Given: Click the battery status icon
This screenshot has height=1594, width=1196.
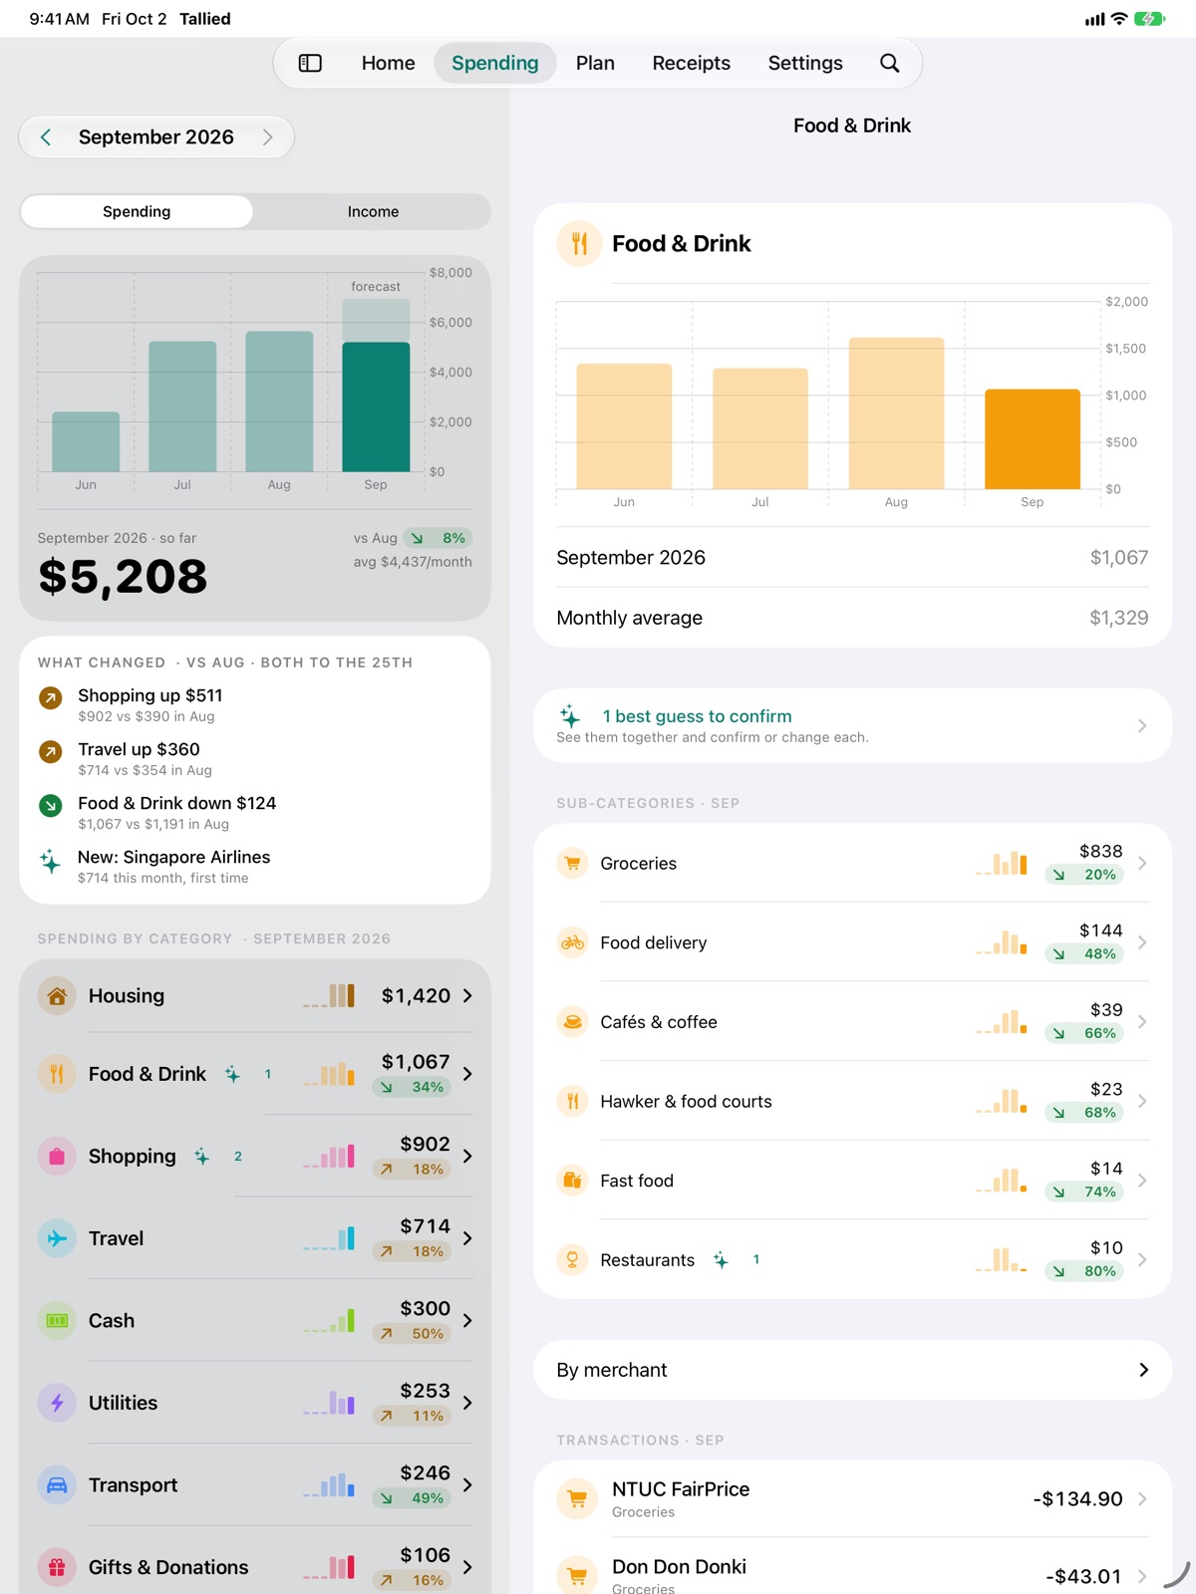Looking at the screenshot, I should click(1149, 19).
